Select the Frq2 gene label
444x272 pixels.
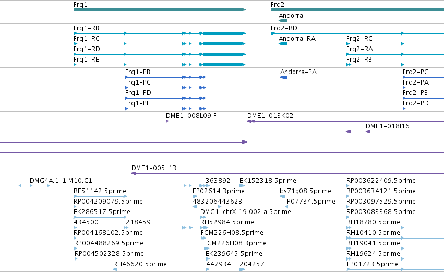[278, 5]
